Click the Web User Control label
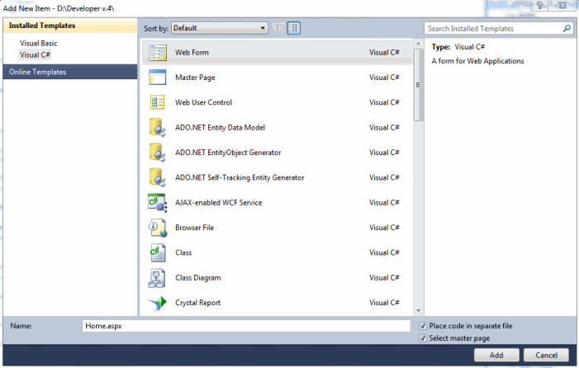 coord(203,102)
